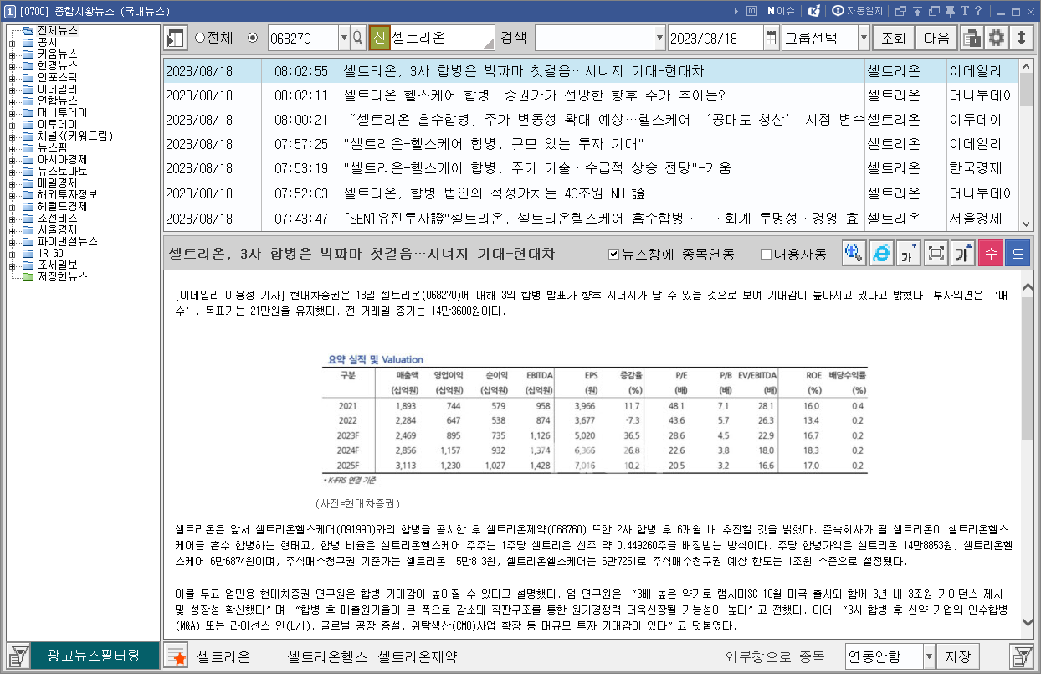The height and width of the screenshot is (674, 1041).
Task: Click the filter funnel icon bottom left
Action: click(18, 656)
